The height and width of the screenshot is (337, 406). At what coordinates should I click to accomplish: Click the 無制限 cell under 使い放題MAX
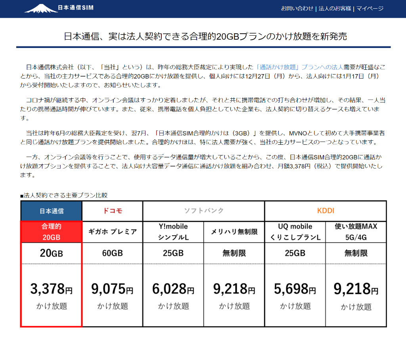click(x=356, y=253)
